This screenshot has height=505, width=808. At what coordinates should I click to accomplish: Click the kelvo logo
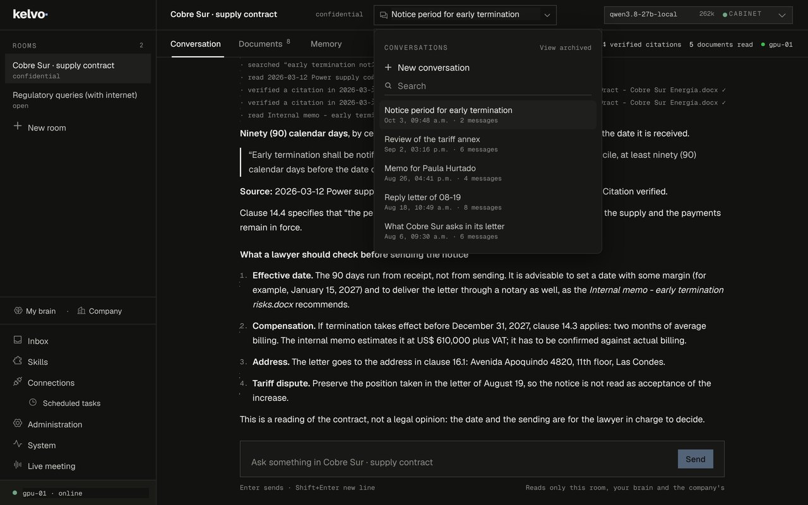point(30,14)
